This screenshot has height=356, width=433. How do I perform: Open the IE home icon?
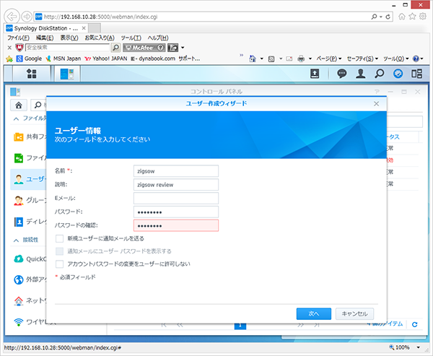pyautogui.click(x=402, y=17)
